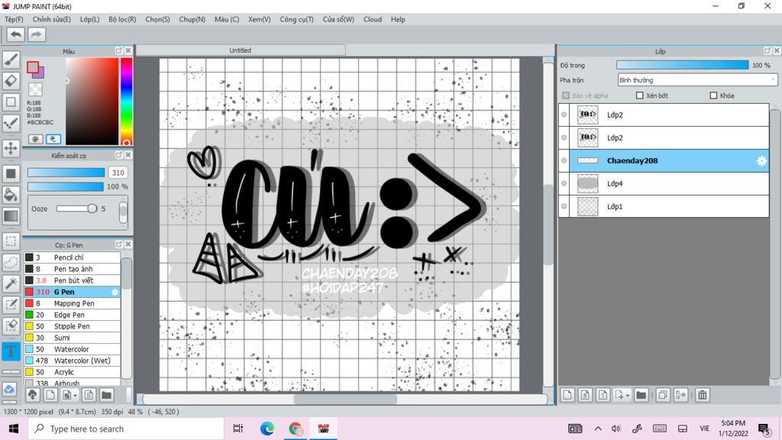This screenshot has width=782, height=440.
Task: Click the canvas horizontal scrollbar
Action: click(x=345, y=399)
